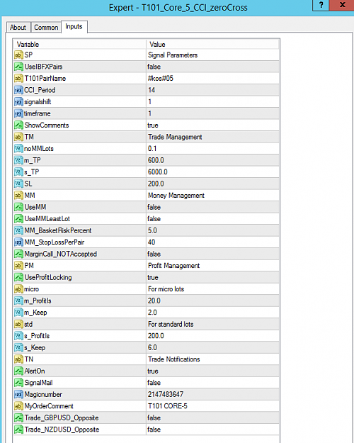Switch to the Common tab
Image resolution: width=354 pixels, height=443 pixels.
coord(46,28)
